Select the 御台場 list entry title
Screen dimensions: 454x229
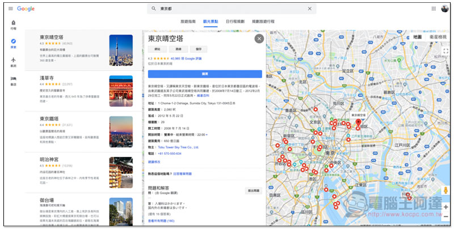point(47,200)
